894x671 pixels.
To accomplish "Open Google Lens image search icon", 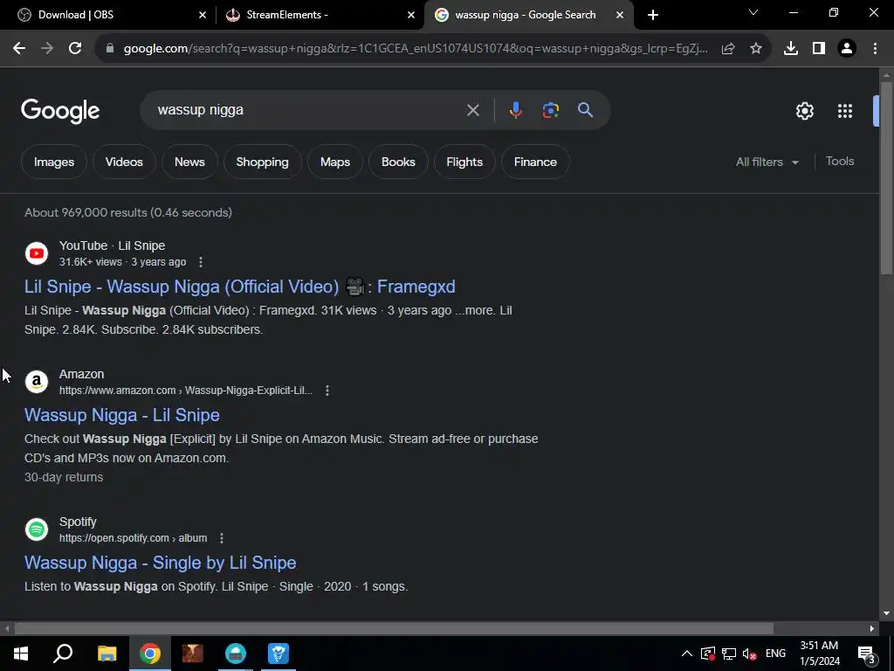I will pos(551,110).
